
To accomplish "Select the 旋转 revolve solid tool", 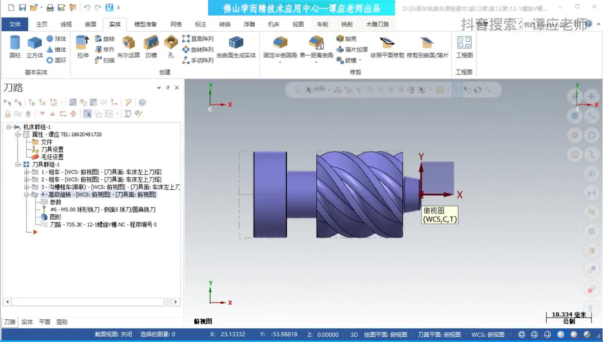I will (105, 39).
